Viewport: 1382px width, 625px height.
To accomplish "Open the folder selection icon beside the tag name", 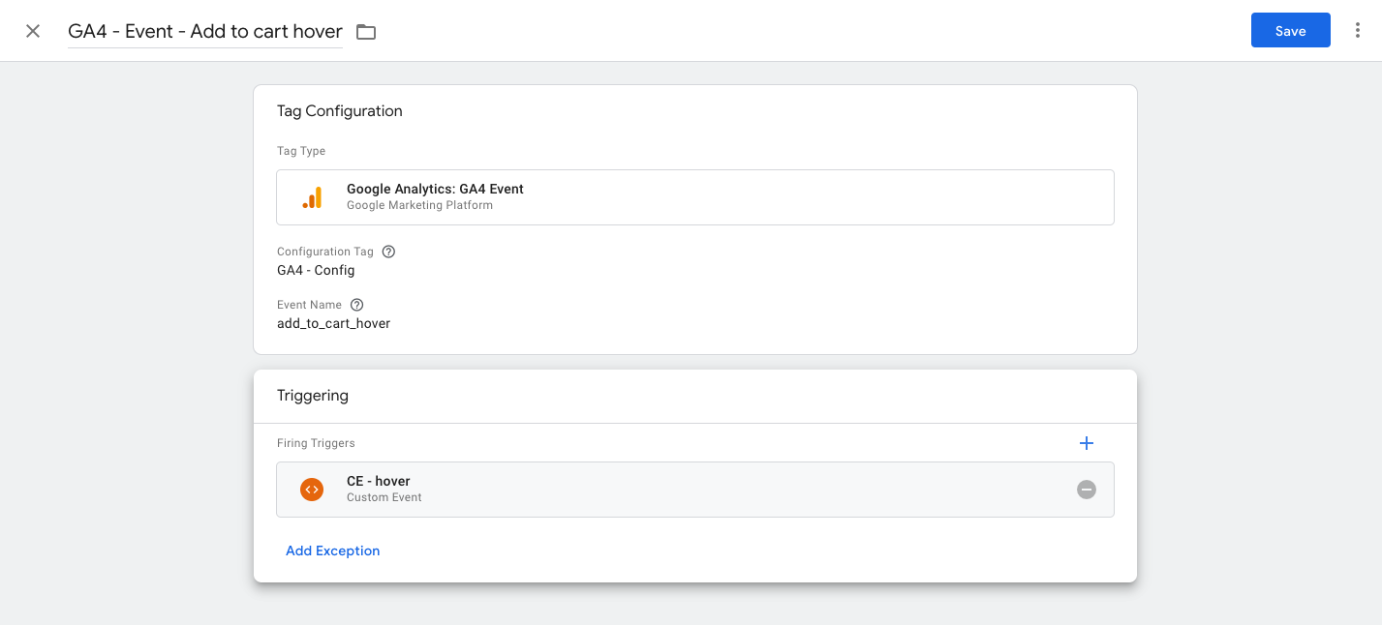I will [x=366, y=32].
